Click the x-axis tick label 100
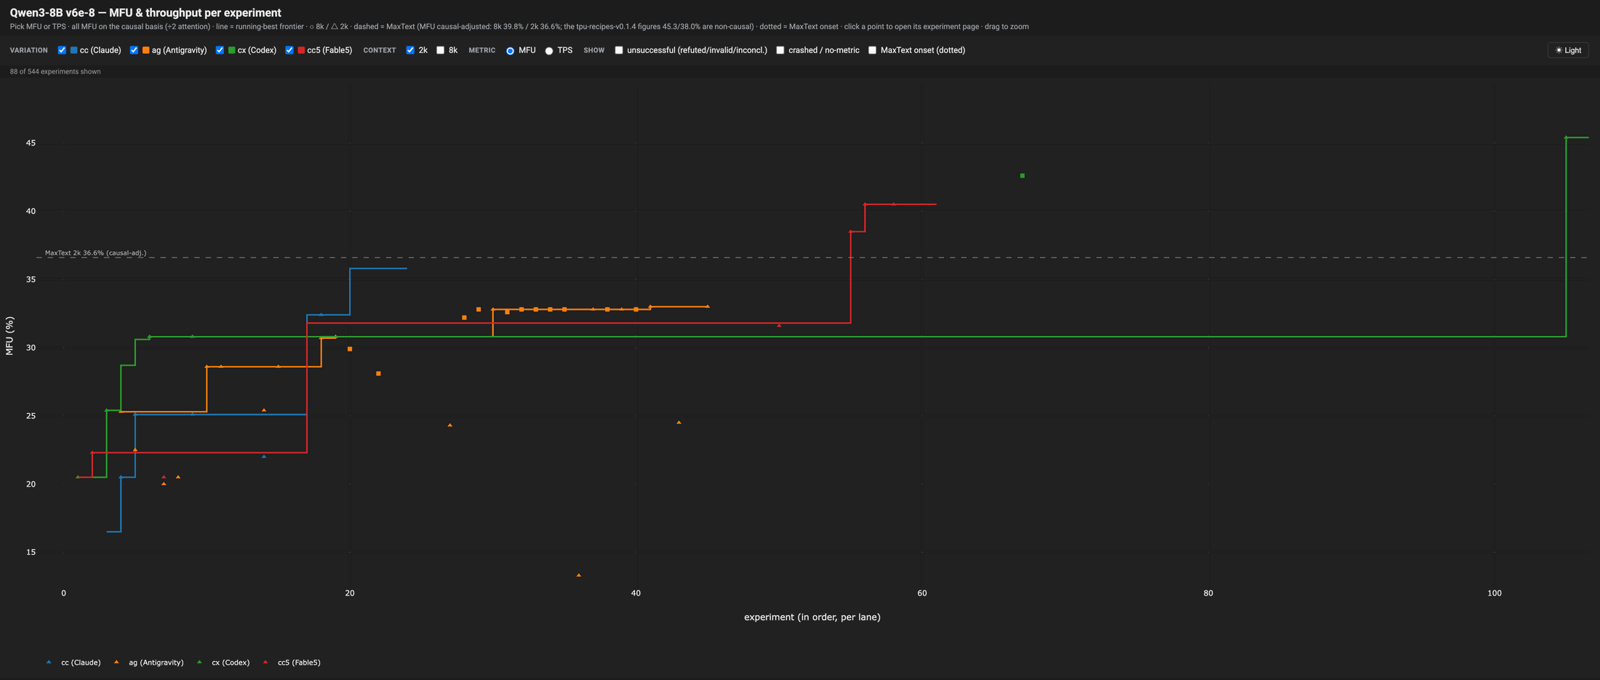Image resolution: width=1600 pixels, height=680 pixels. pos(1495,593)
